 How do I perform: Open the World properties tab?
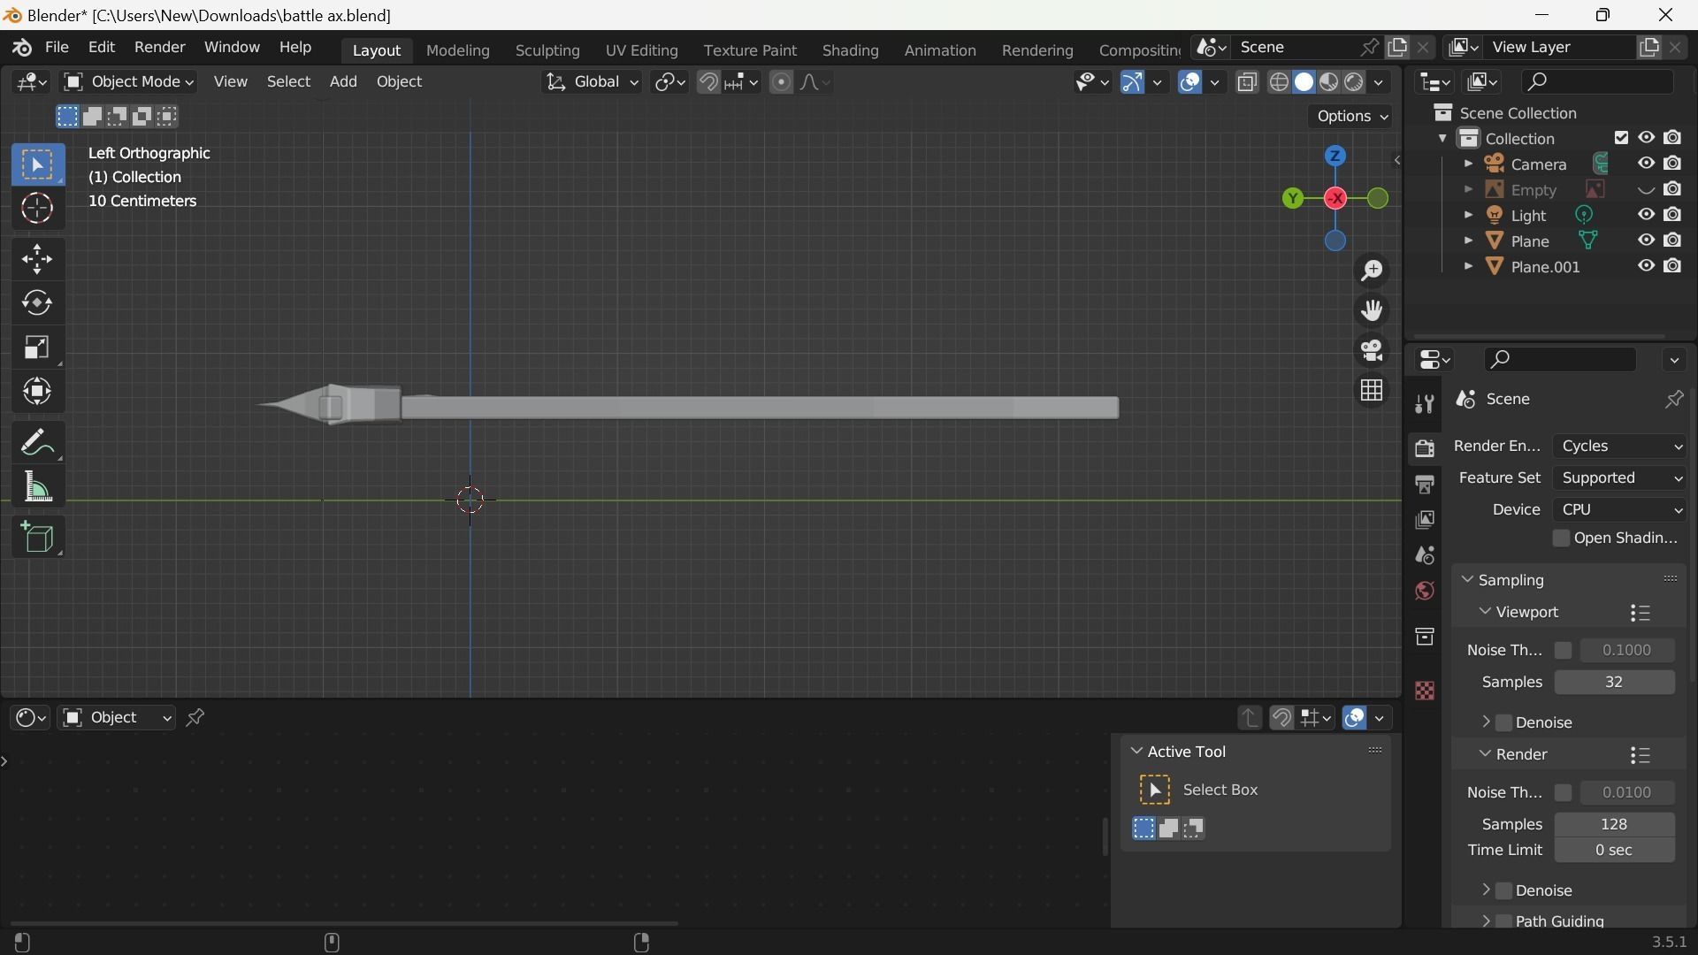[x=1425, y=591]
